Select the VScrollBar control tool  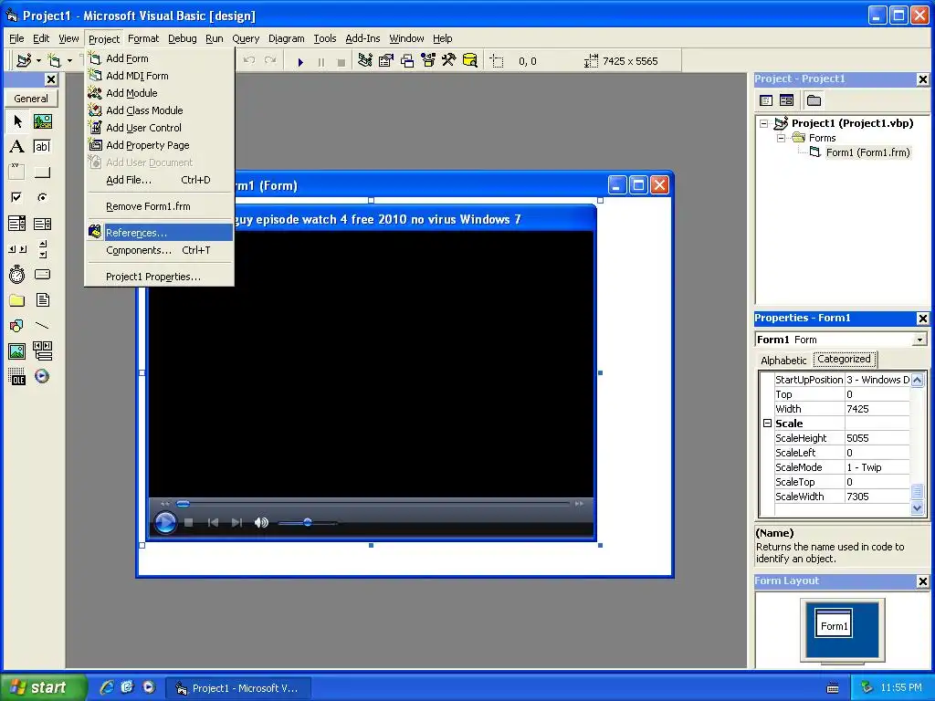[x=42, y=249]
